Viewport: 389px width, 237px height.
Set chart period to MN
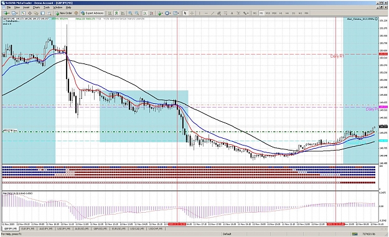click(306, 13)
